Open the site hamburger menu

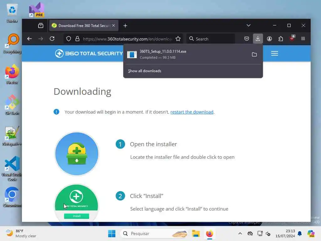tap(275, 53)
